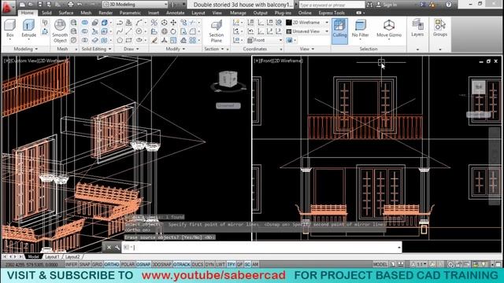Viewport: 504px width, 283px height.
Task: Toggle OSNAP in status bar
Action: (x=143, y=264)
